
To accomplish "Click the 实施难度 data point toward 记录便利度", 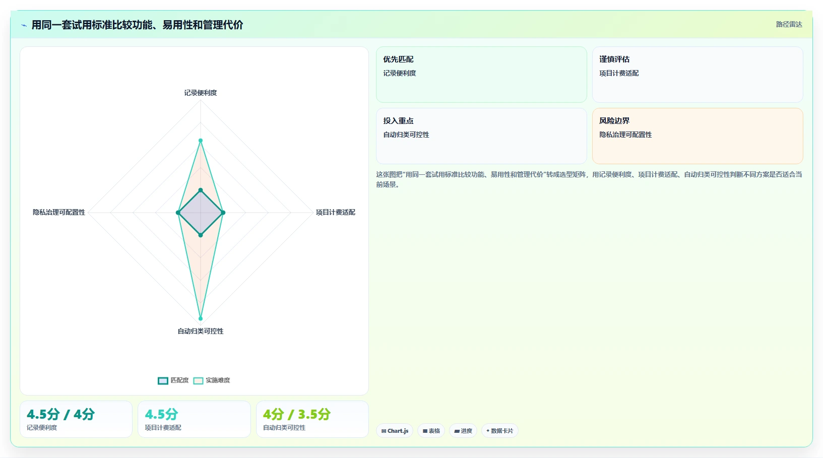I will (201, 141).
